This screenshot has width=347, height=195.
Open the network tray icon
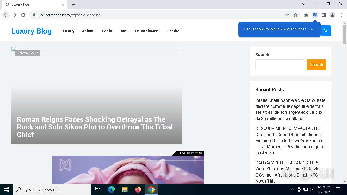[x=306, y=190]
